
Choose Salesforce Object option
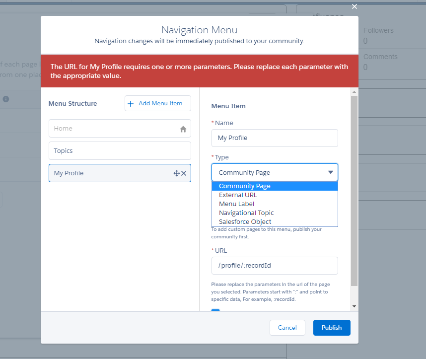[275, 222]
